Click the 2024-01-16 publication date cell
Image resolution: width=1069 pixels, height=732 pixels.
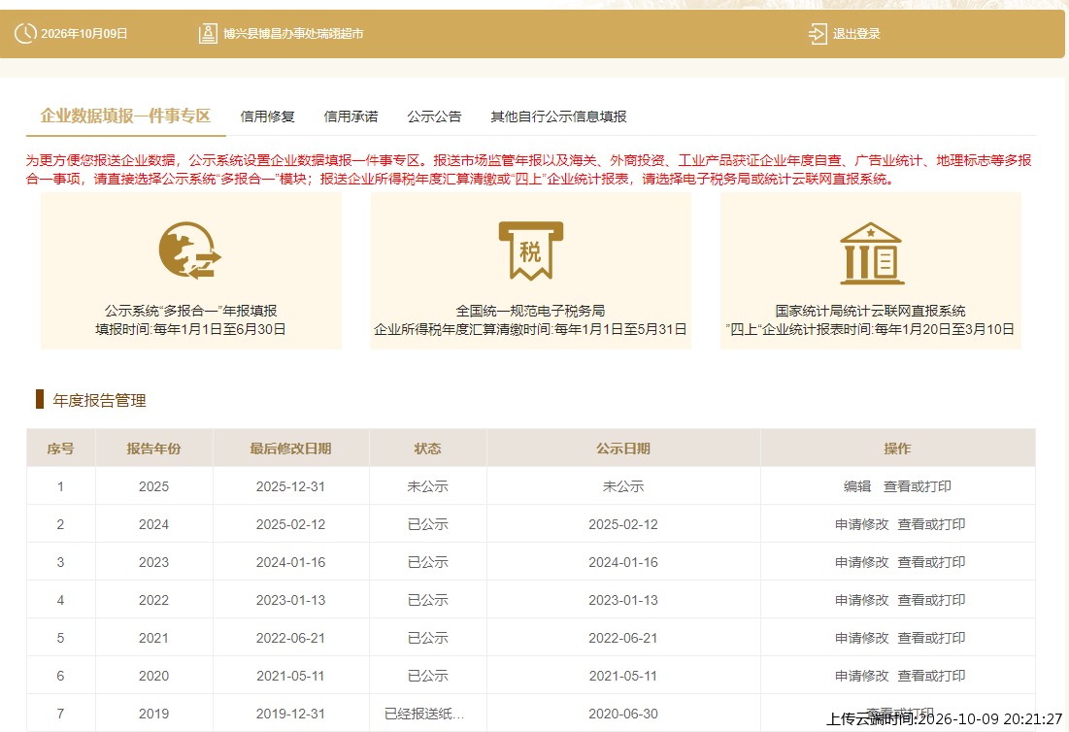pyautogui.click(x=623, y=562)
